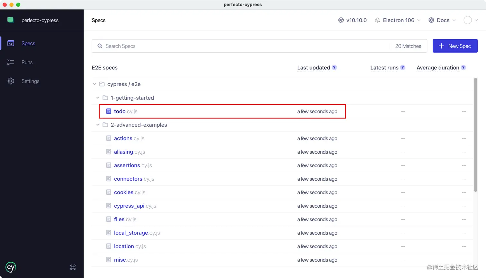This screenshot has width=486, height=278.
Task: Click the user avatar circle
Action: pyautogui.click(x=468, y=20)
